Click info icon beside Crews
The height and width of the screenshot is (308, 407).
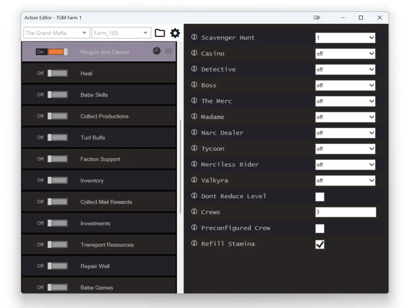[194, 211]
